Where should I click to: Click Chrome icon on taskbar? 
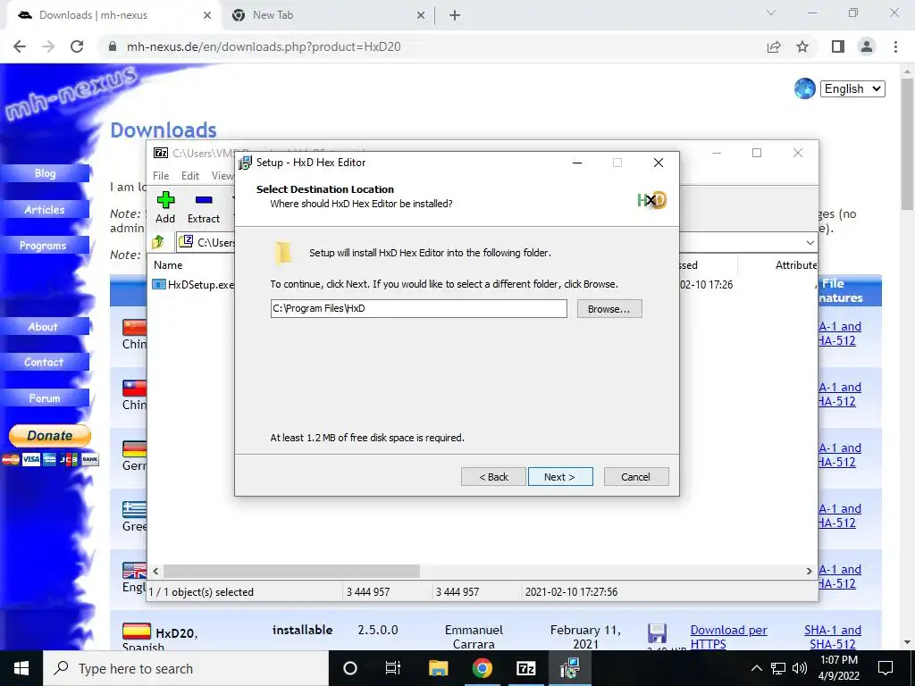482,668
